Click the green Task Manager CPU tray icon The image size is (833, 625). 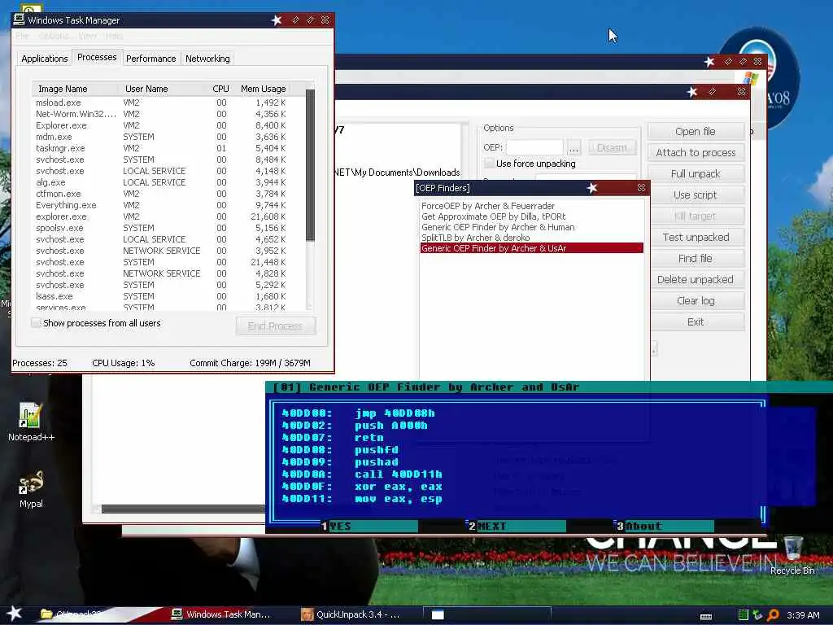pos(744,615)
